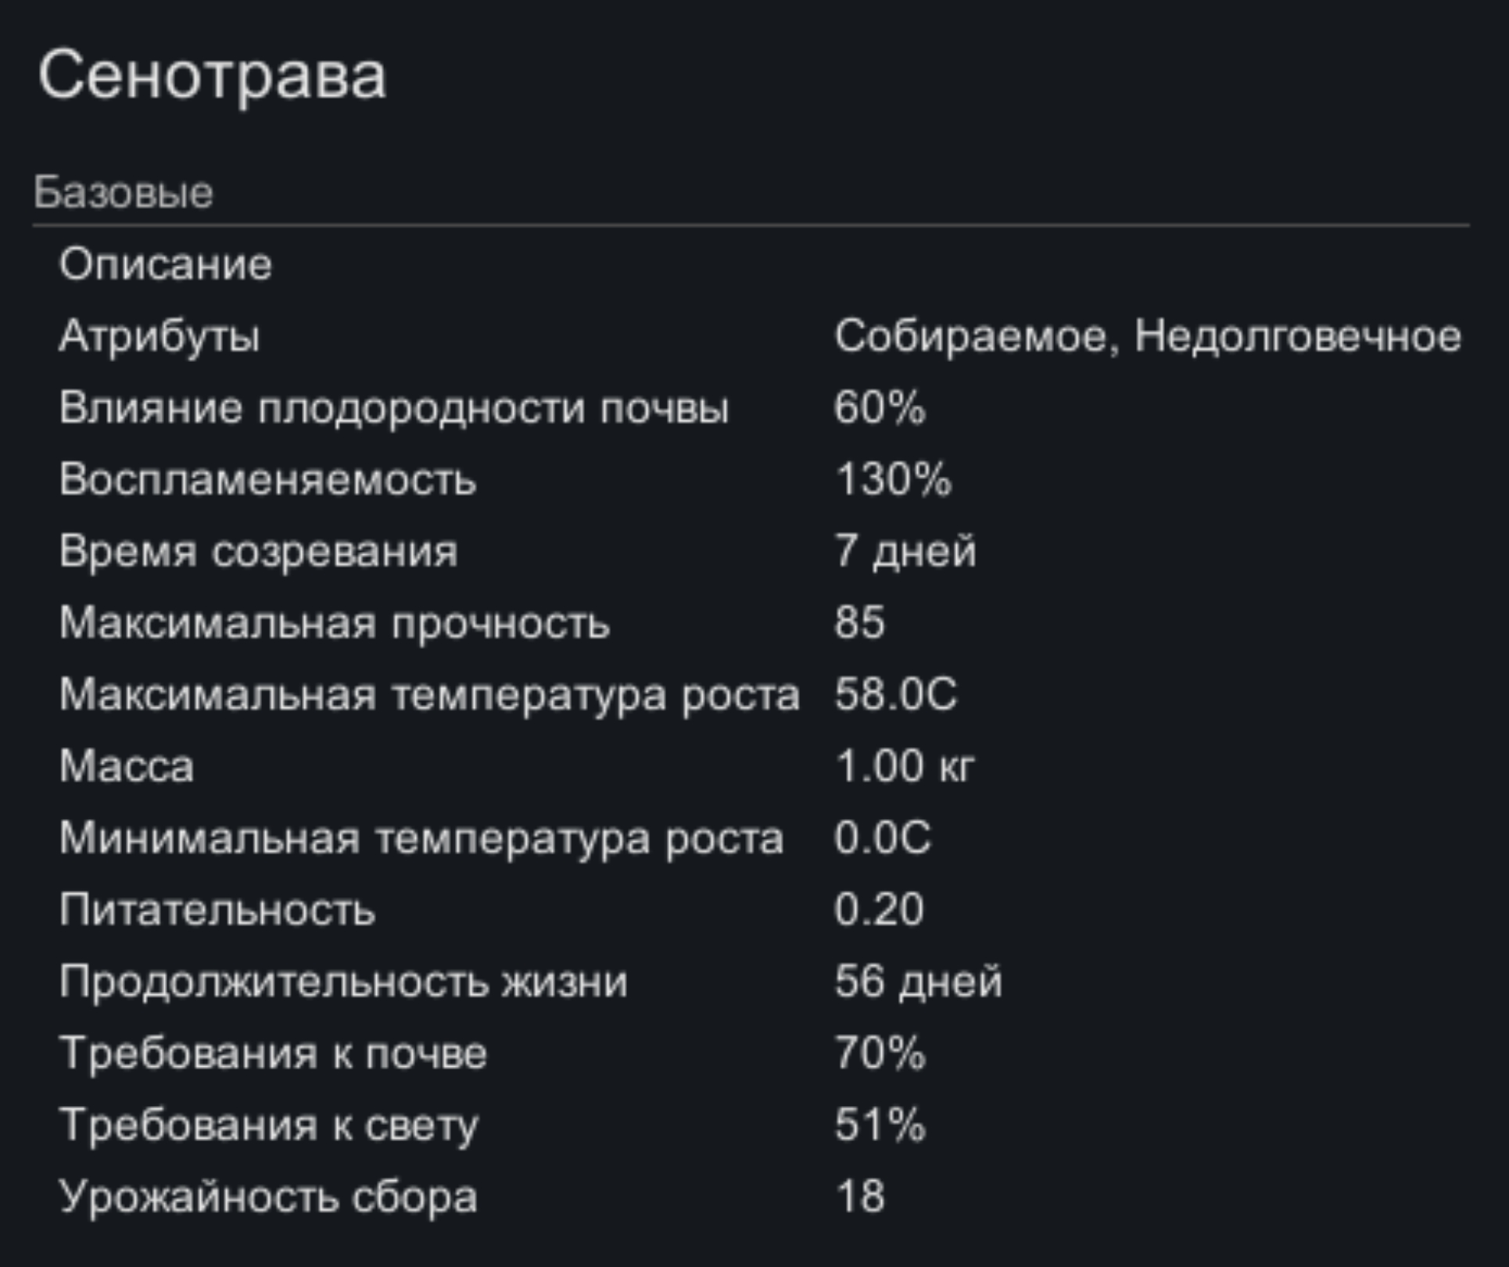Select the Базовые section header
The height and width of the screenshot is (1267, 1509).
click(123, 192)
